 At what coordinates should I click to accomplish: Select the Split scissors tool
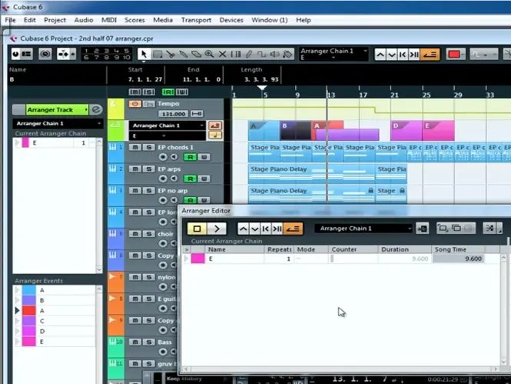point(171,54)
